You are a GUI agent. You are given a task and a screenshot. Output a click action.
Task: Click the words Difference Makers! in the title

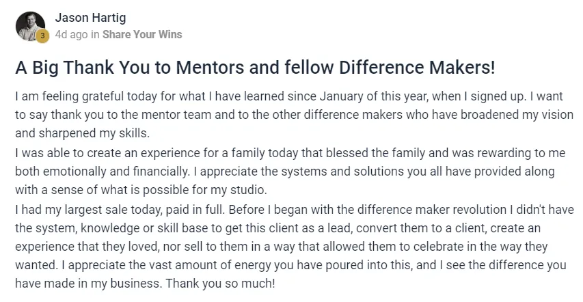pos(417,68)
